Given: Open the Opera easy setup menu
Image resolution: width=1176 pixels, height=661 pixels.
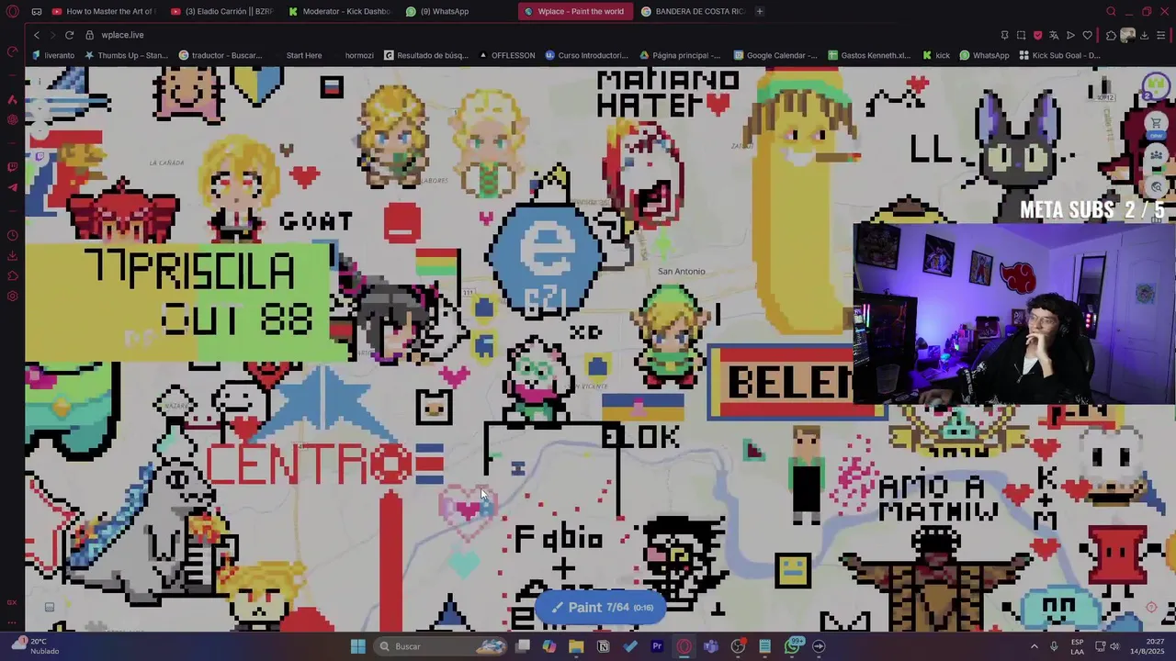Looking at the screenshot, I should 1162,35.
